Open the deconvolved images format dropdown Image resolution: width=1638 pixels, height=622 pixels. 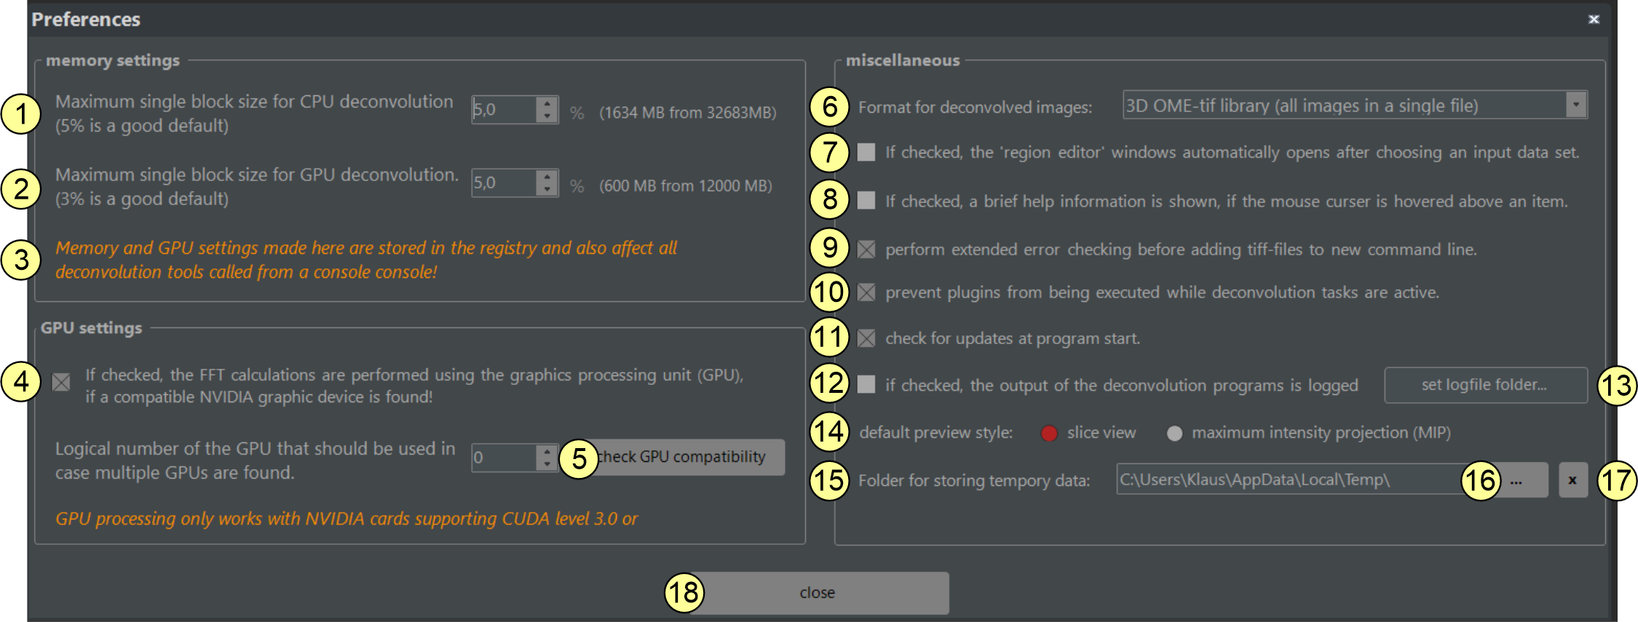coord(1576,105)
